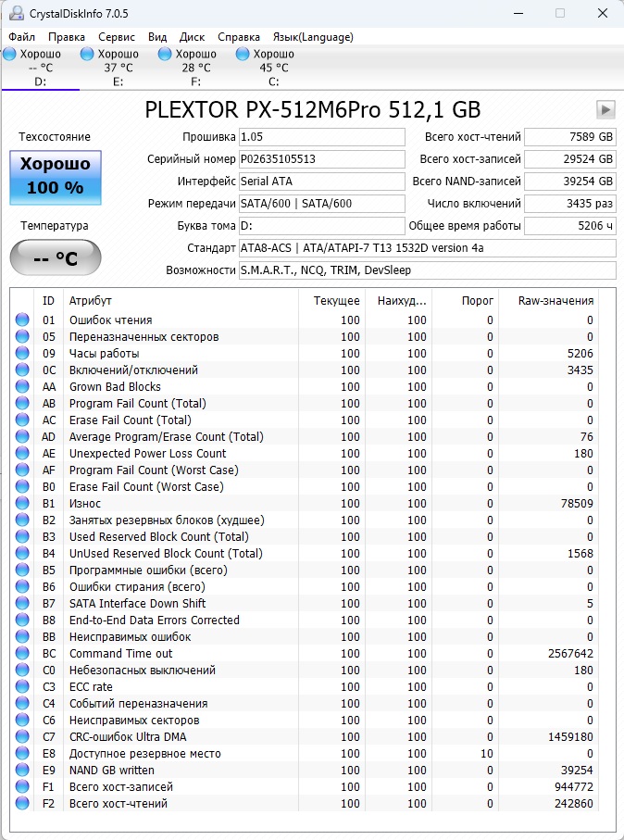Select disk E: tab at 37 °C
This screenshot has width=624, height=840.
point(118,68)
